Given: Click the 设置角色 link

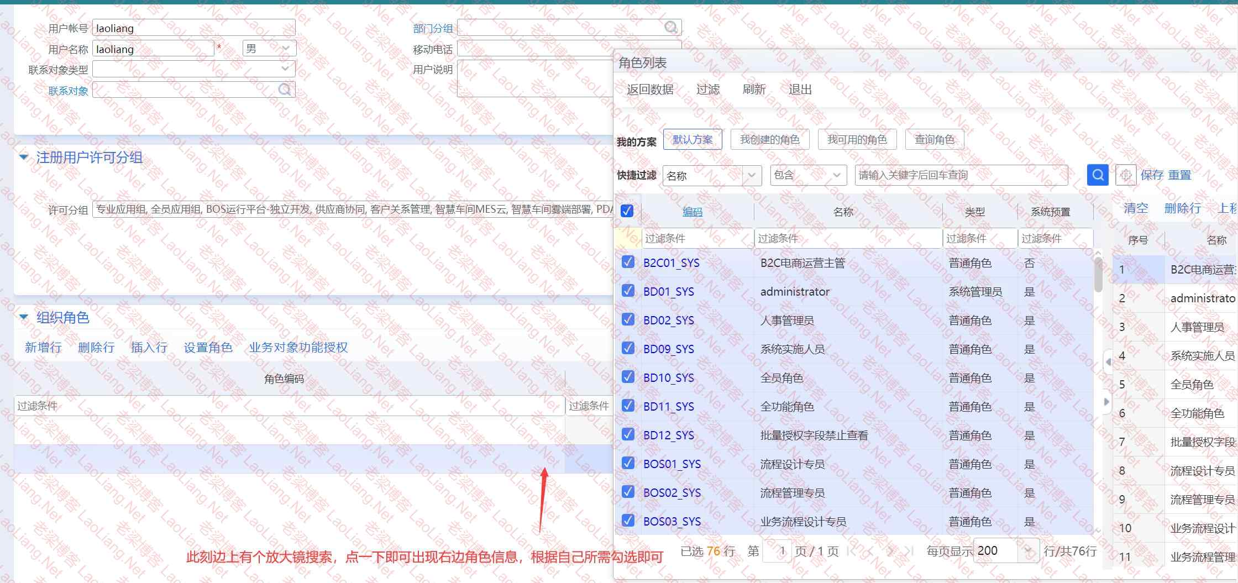Looking at the screenshot, I should (208, 348).
